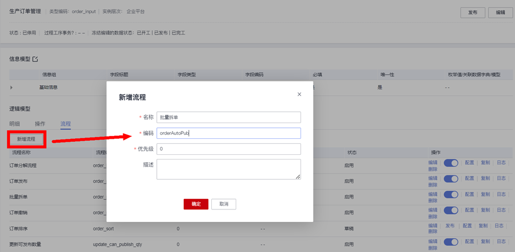Image resolution: width=515 pixels, height=252 pixels.
Task: Click 编辑 link for 订单排序
Action: point(433,226)
